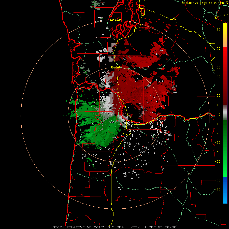Click the -20 value on velocity scale

(218, 133)
